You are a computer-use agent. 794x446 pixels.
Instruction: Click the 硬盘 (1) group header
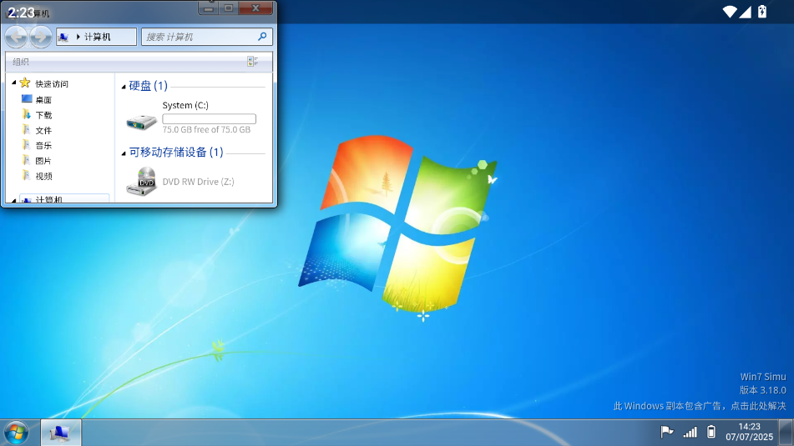click(x=148, y=86)
